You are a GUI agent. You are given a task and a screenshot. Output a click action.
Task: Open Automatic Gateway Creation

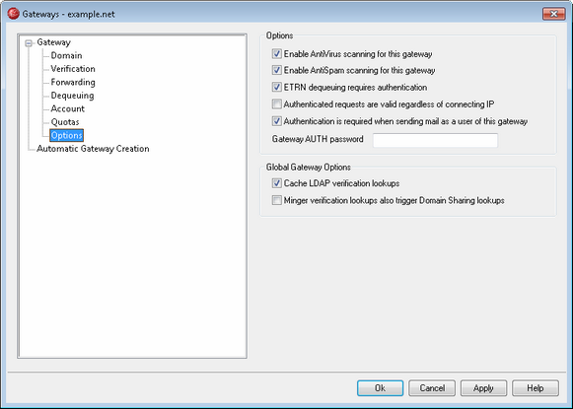point(93,149)
